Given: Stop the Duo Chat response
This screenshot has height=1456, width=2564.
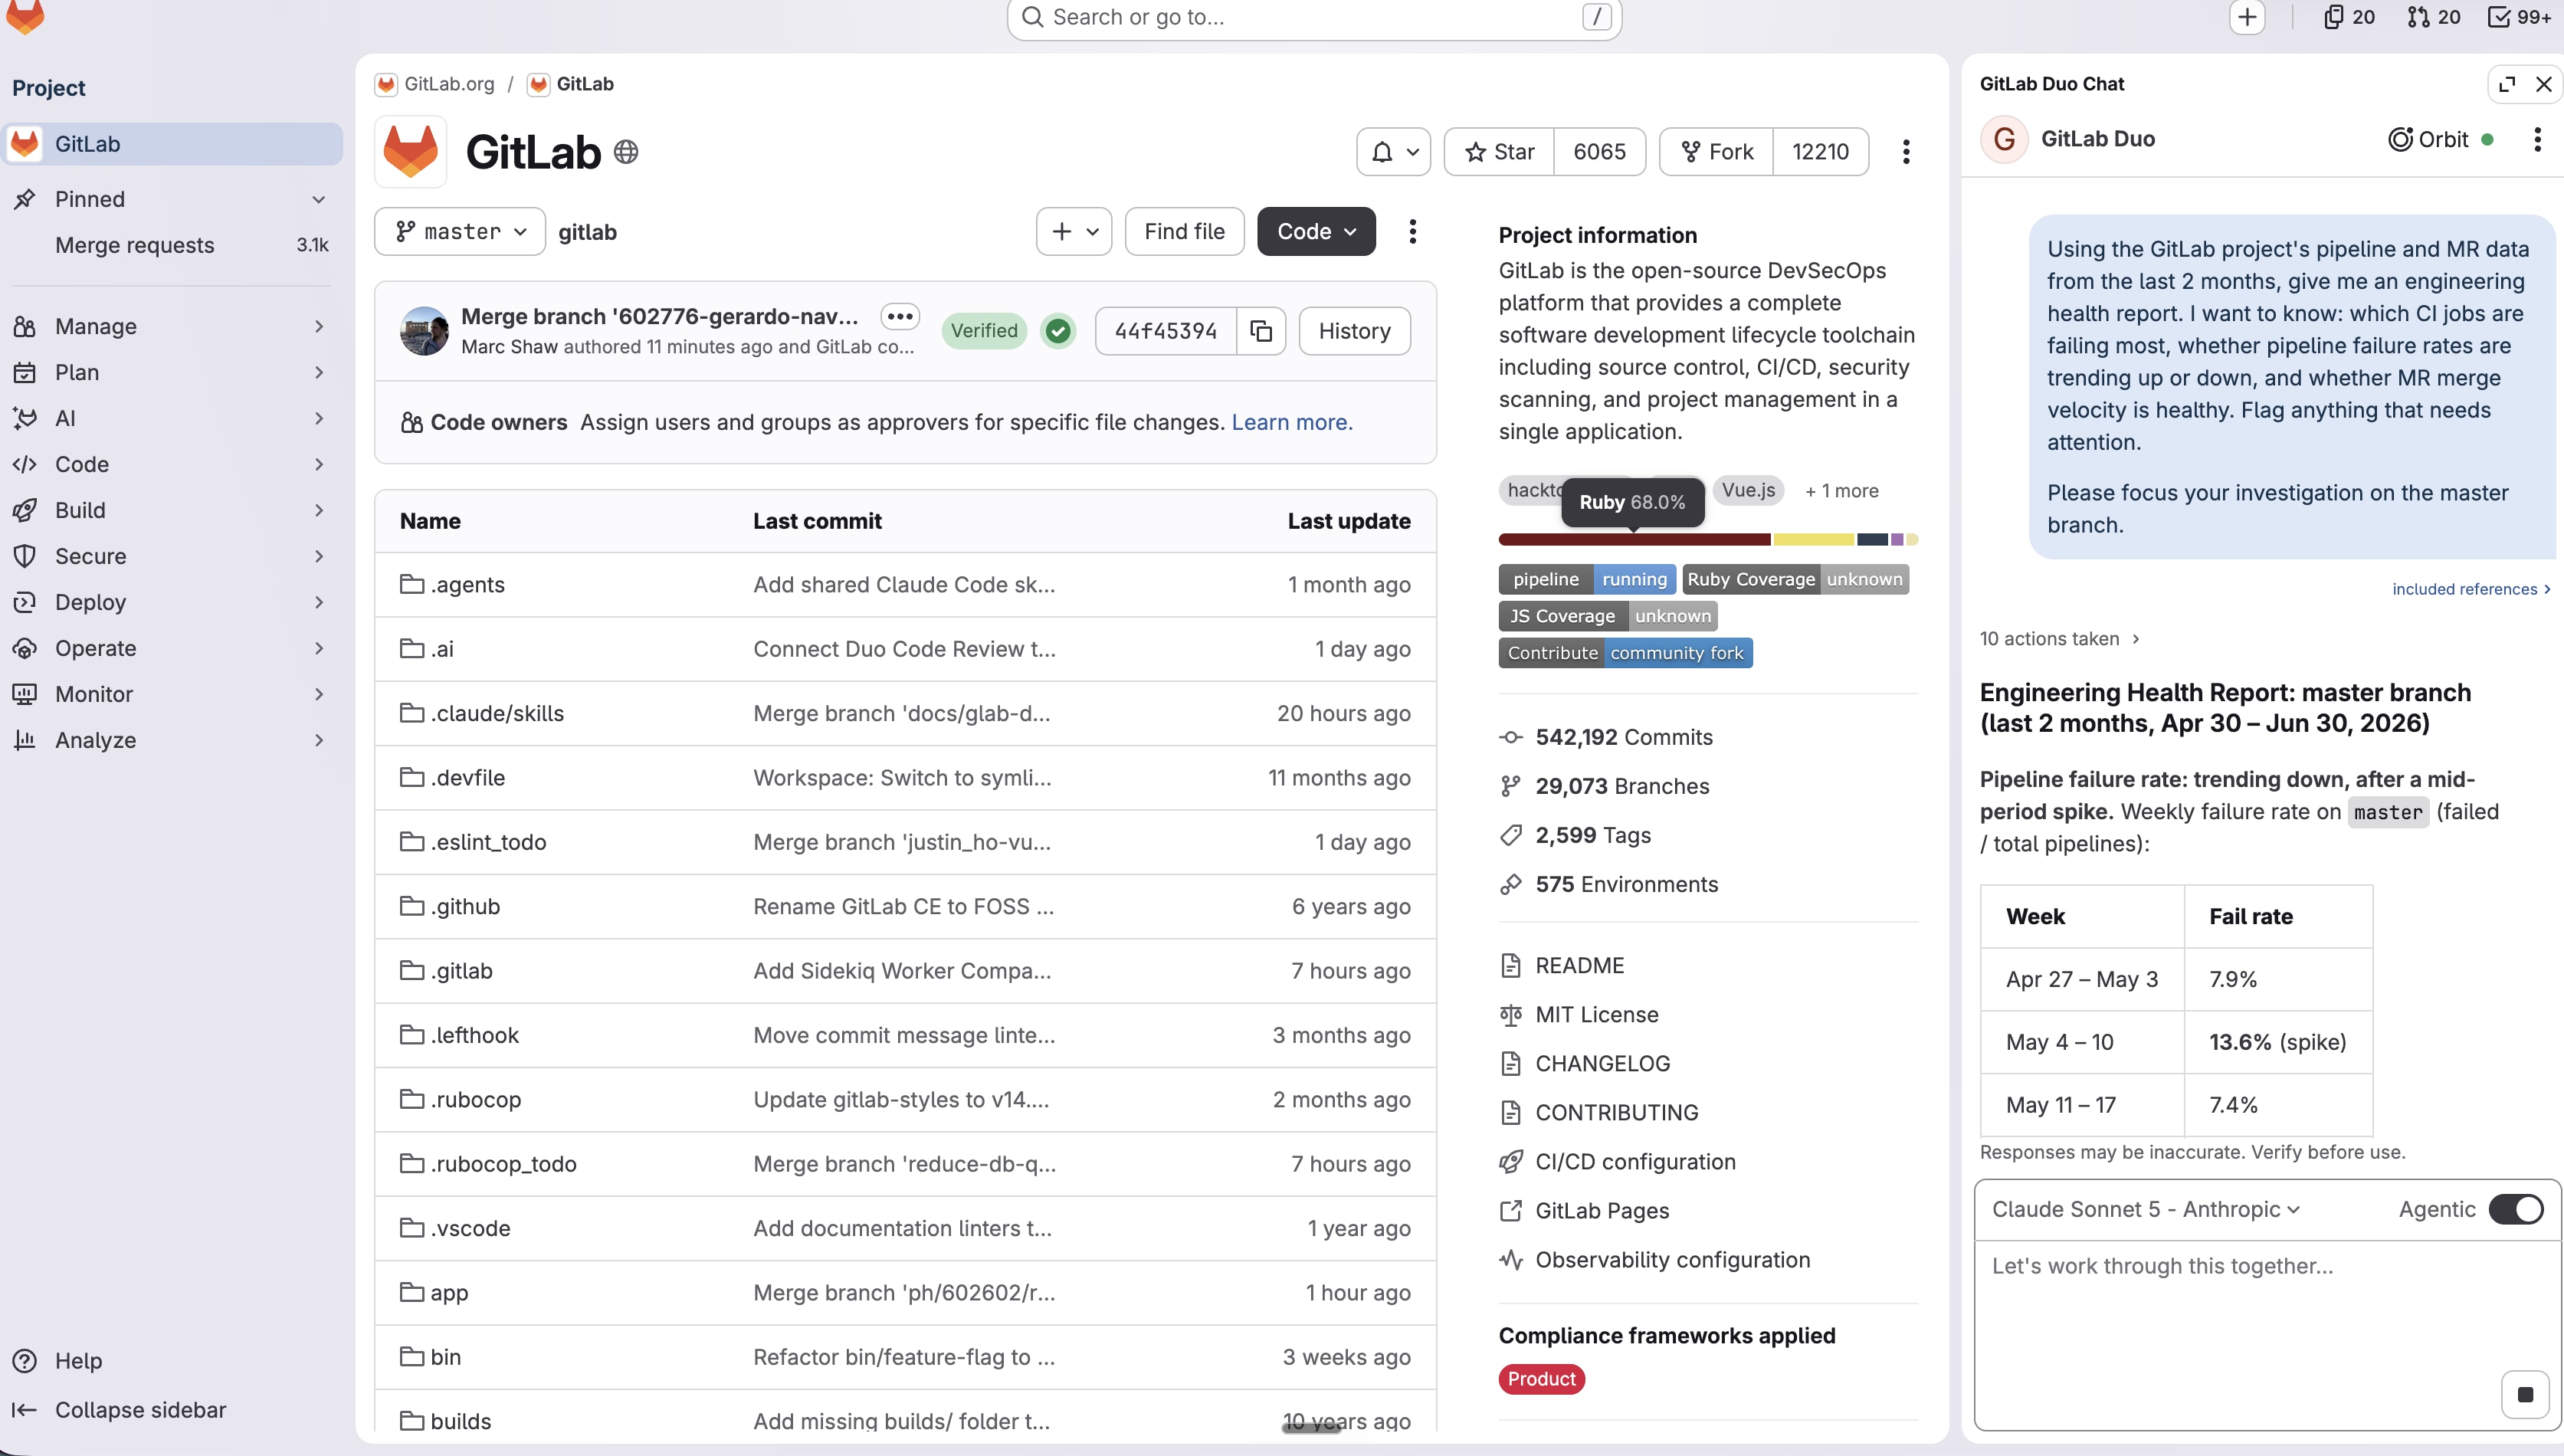Looking at the screenshot, I should click(2525, 1394).
